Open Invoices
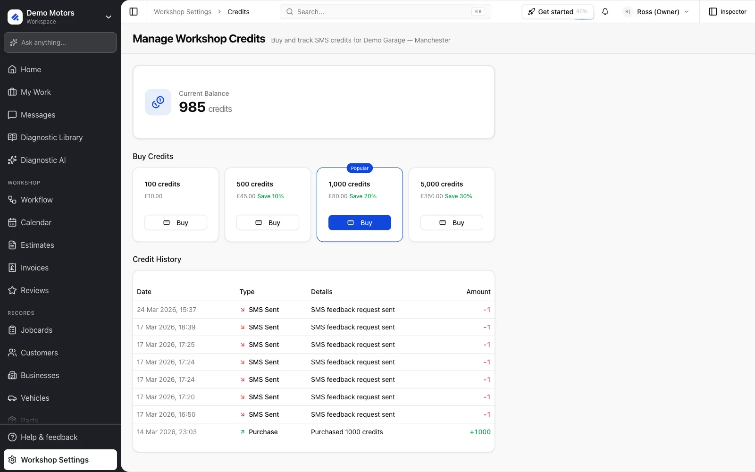The width and height of the screenshot is (755, 472). tap(60, 268)
